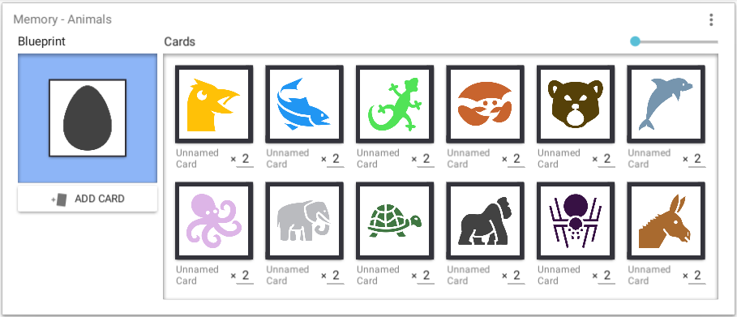Edit quantity field of donkey card

697,276
